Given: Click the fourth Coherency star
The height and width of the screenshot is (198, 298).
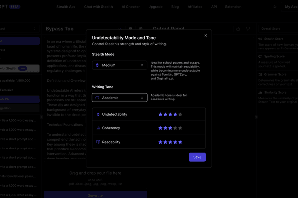Looking at the screenshot, I should point(174,128).
